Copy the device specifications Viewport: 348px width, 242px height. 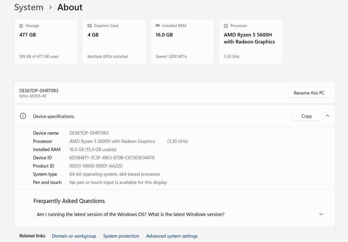(x=307, y=116)
